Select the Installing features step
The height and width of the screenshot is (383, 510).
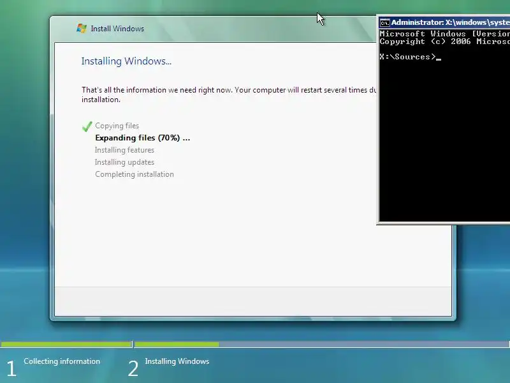click(124, 150)
